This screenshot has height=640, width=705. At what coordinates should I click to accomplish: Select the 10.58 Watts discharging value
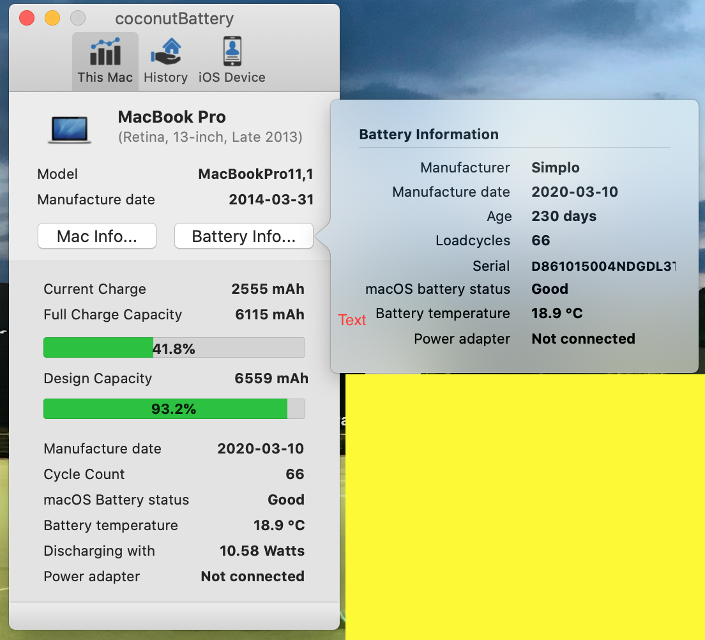[262, 551]
